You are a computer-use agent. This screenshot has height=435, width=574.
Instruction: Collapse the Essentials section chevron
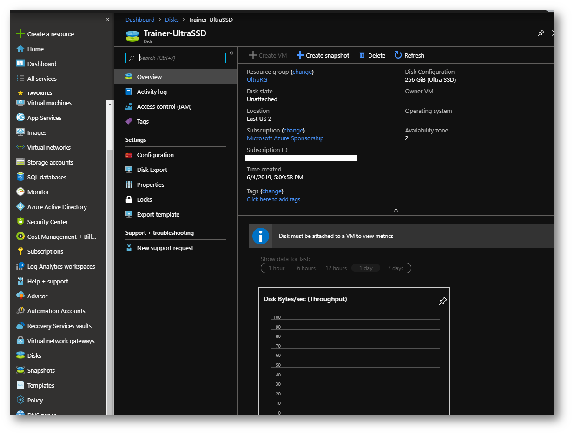pos(396,210)
